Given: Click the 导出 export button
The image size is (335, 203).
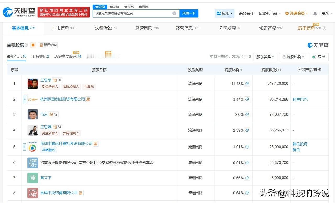Looking at the screenshot, I should tap(319, 57).
